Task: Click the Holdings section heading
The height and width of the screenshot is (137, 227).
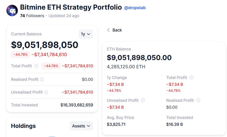Action: (x=23, y=126)
